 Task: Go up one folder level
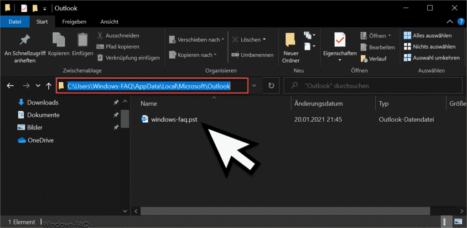point(49,86)
